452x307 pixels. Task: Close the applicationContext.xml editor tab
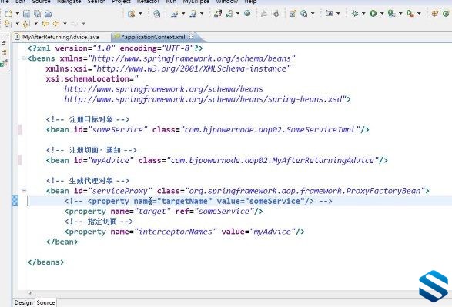pos(190,37)
